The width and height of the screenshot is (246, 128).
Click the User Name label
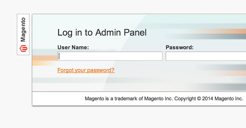[x=73, y=47]
